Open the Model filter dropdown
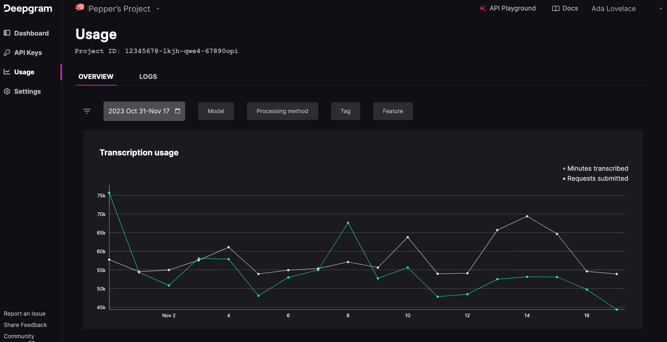This screenshot has width=667, height=342. [216, 111]
